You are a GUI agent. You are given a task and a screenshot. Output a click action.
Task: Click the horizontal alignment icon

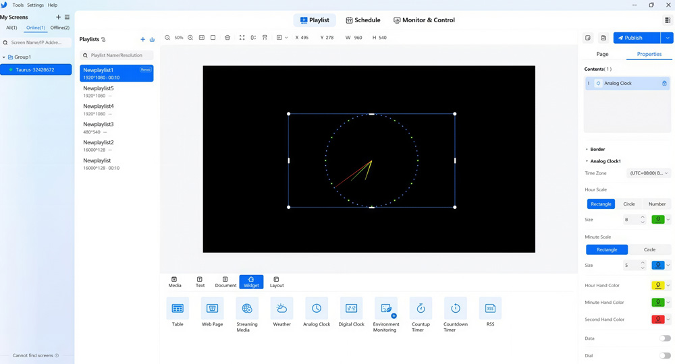[x=253, y=37]
